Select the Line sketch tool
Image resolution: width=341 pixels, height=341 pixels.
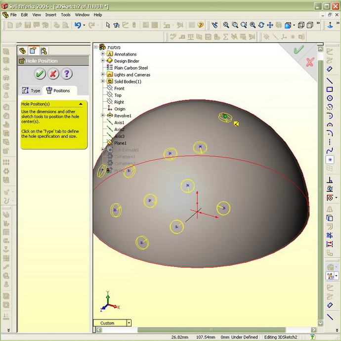[x=330, y=81]
